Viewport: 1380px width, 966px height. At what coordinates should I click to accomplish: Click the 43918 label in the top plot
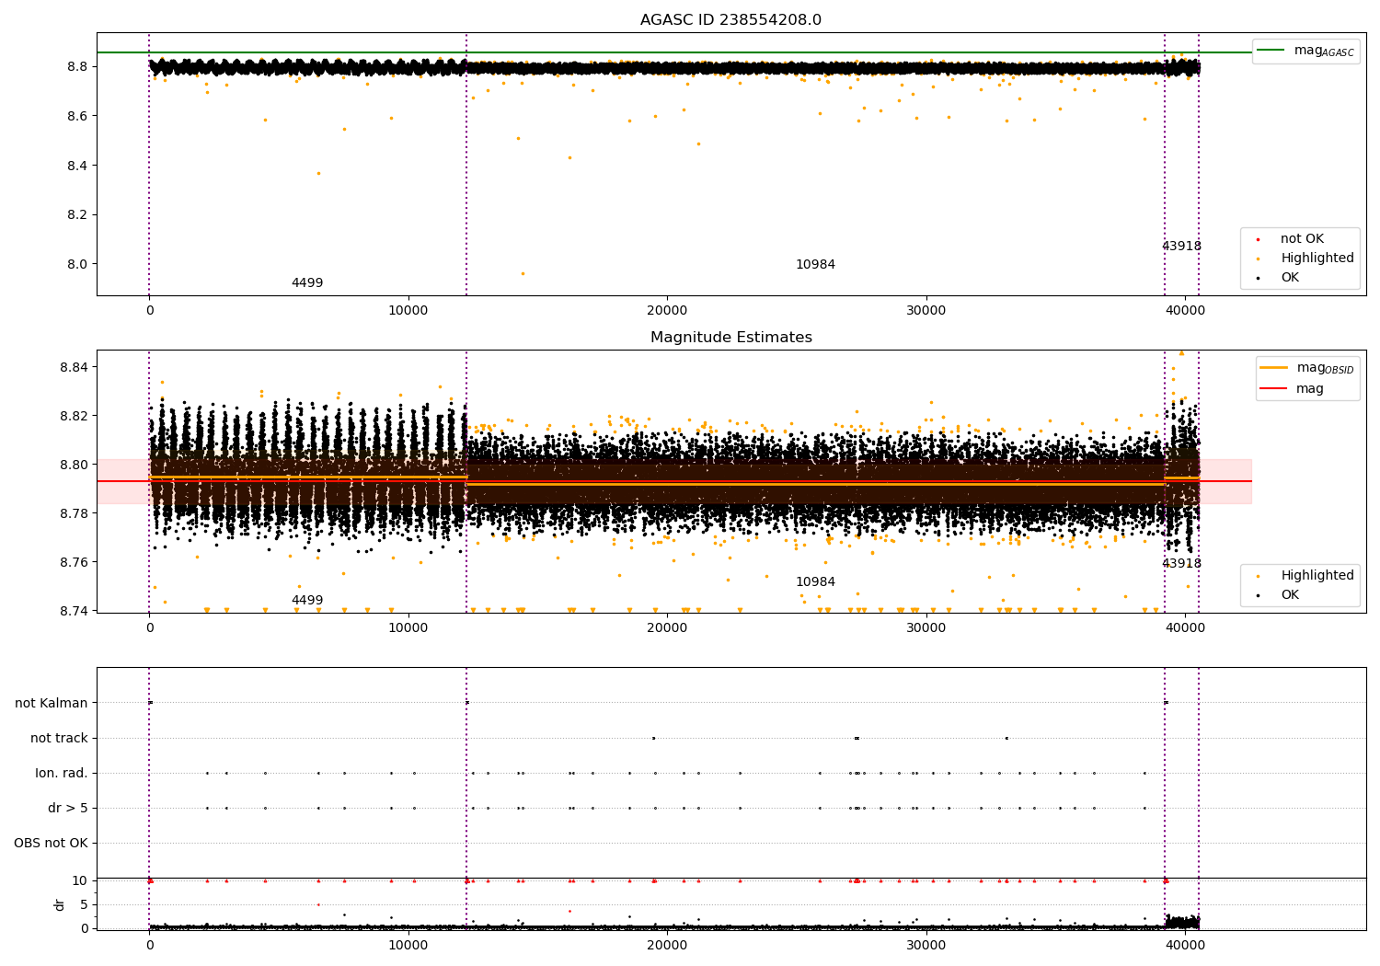pyautogui.click(x=1181, y=247)
